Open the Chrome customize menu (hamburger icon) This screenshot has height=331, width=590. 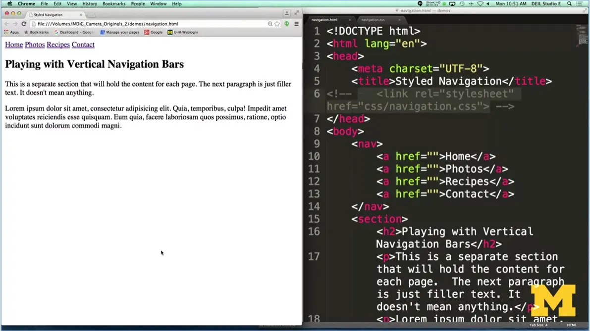tap(296, 23)
